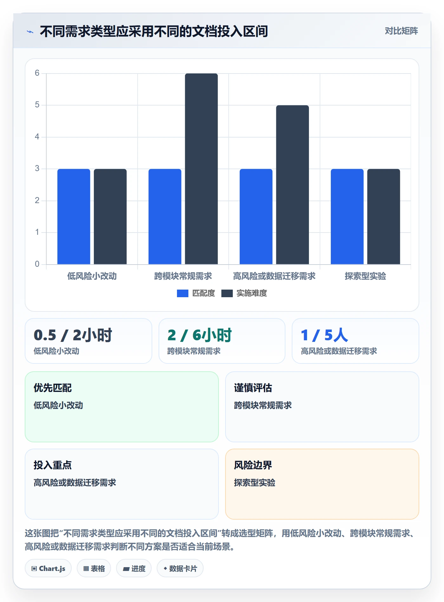Toggle the 实施难度 legend color box

pyautogui.click(x=227, y=293)
